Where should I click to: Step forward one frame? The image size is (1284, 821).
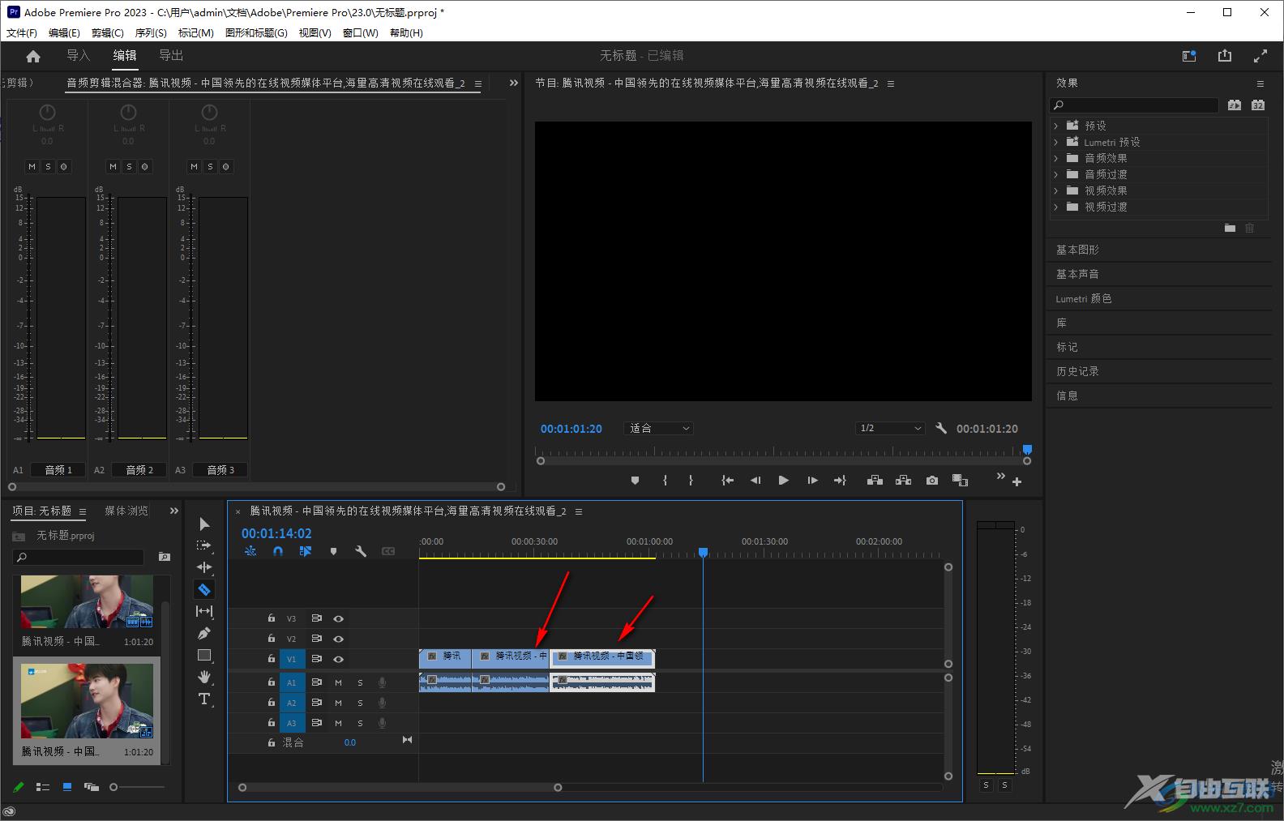click(812, 481)
